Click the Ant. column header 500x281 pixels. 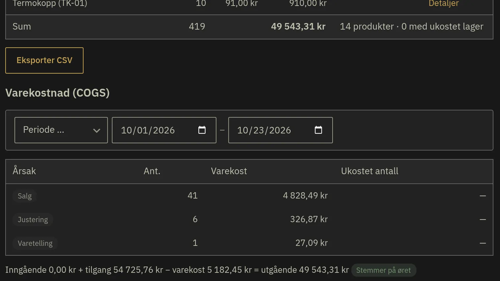(x=152, y=171)
